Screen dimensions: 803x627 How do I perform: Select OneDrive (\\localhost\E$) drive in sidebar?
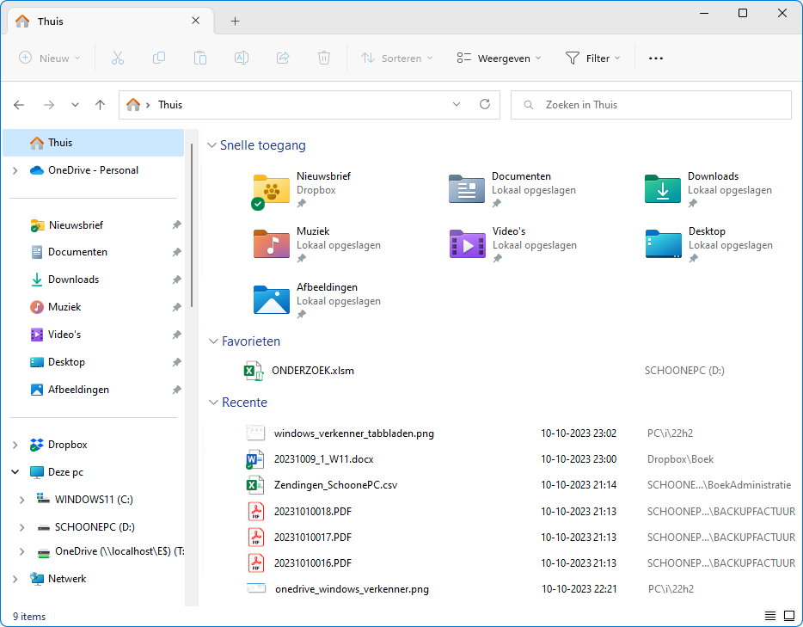(x=120, y=551)
